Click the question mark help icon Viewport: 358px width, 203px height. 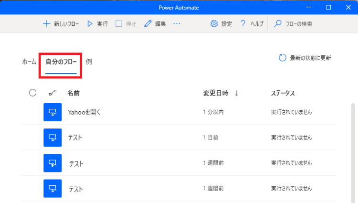point(243,24)
